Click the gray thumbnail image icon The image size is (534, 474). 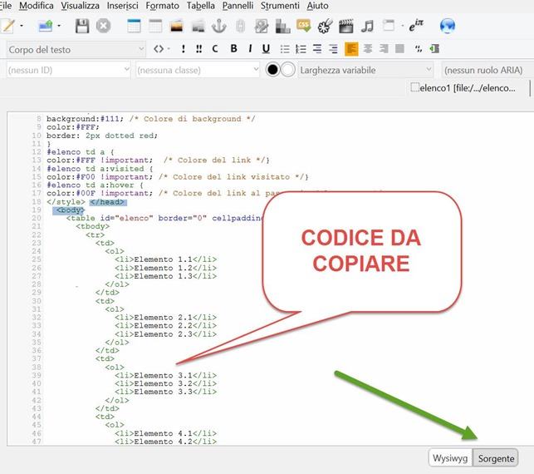click(x=198, y=26)
